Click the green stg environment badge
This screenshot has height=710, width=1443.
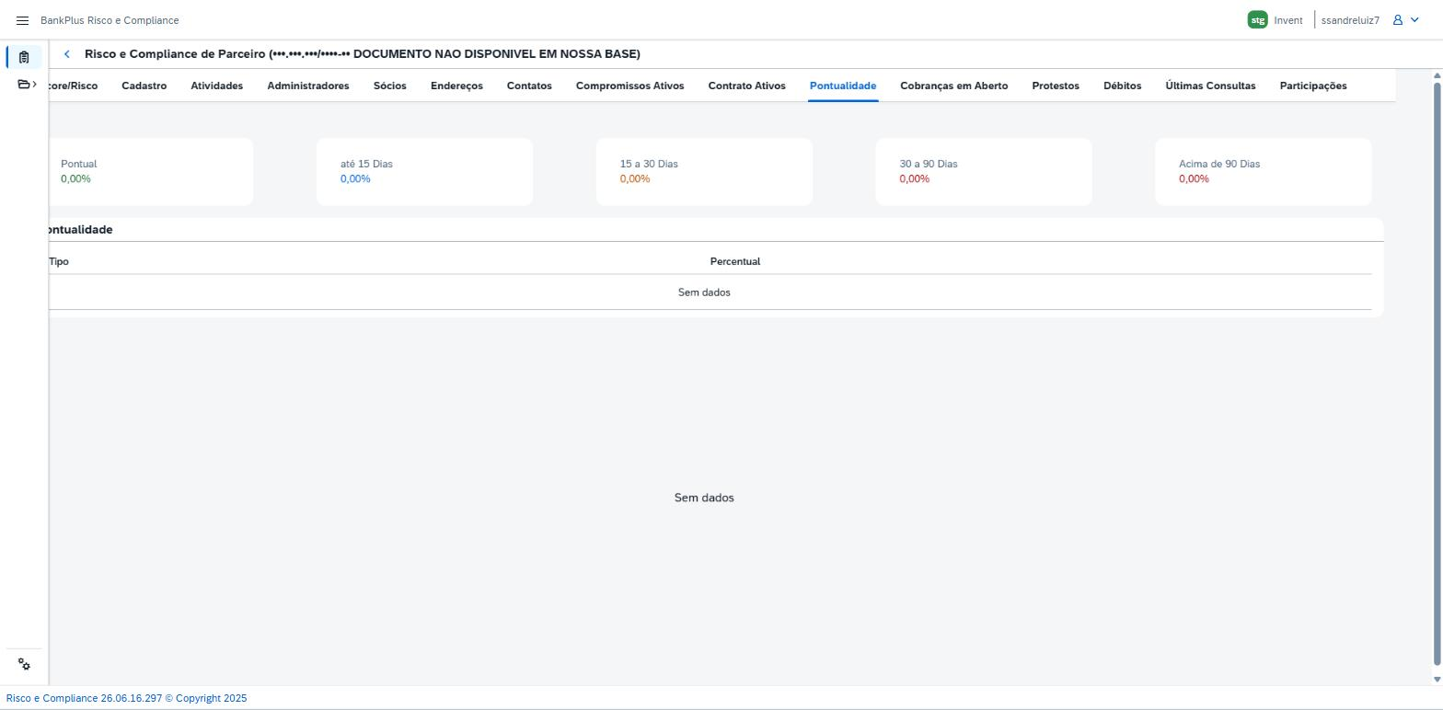1257,20
